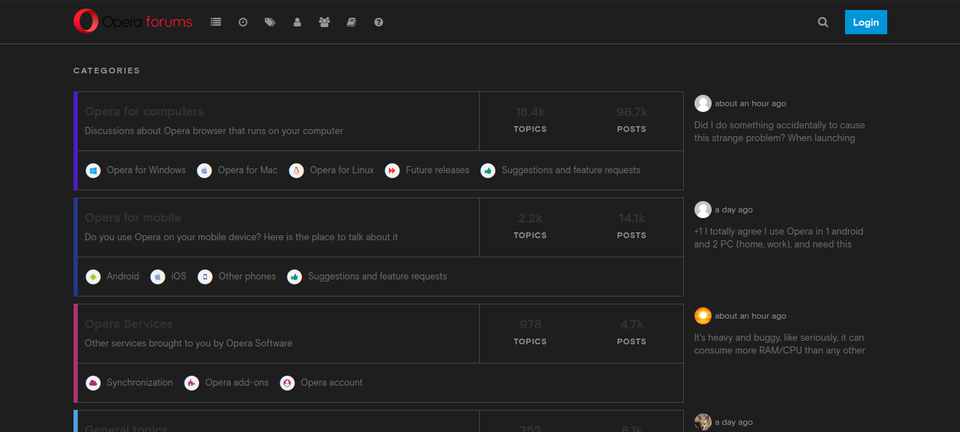Viewport: 960px width, 432px height.
Task: Click the 2.2k topics count
Action: [530, 218]
